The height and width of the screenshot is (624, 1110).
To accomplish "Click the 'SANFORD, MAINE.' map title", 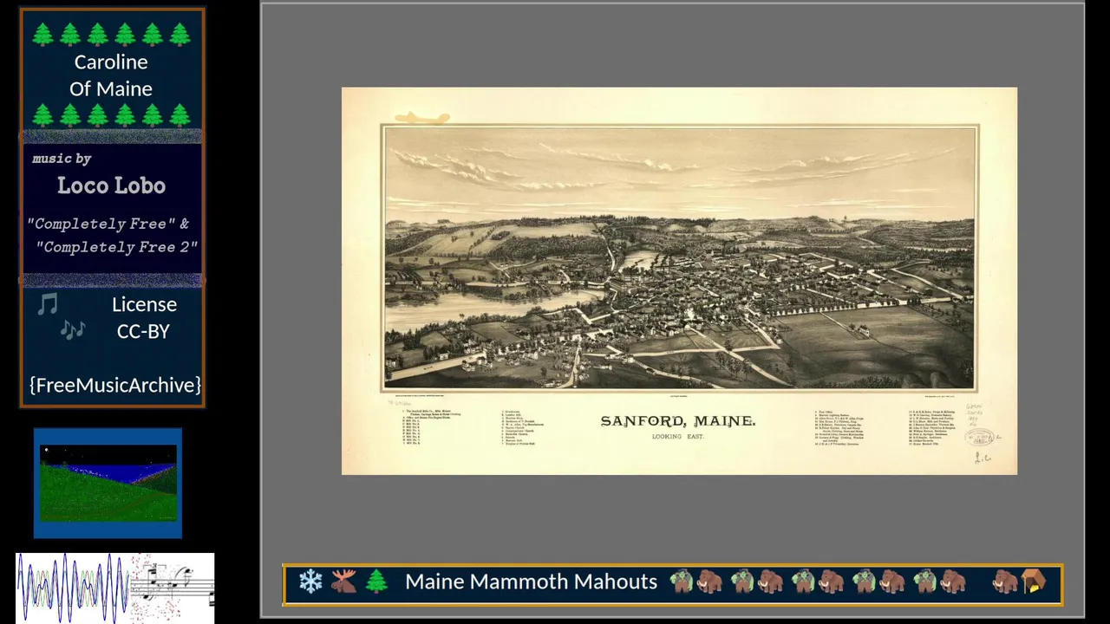I will [678, 421].
